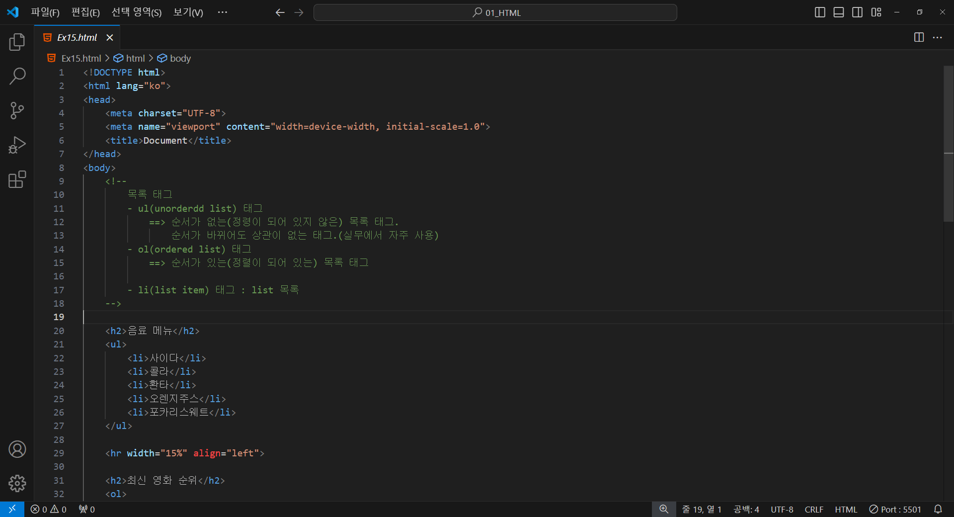Click the 음료 메뉴 heading on line 20
Screen dimensions: 954x517
coord(152,331)
